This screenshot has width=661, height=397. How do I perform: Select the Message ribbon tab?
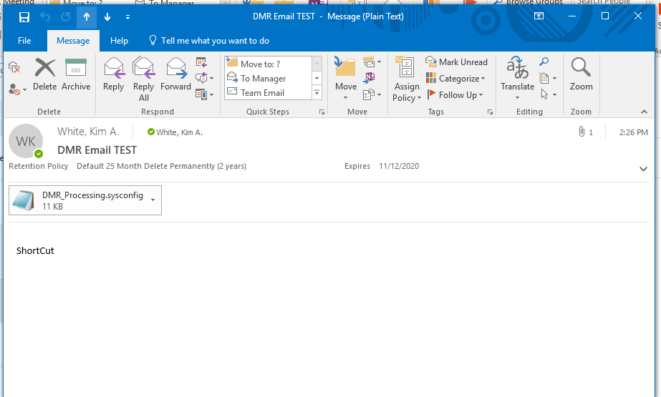pos(73,41)
